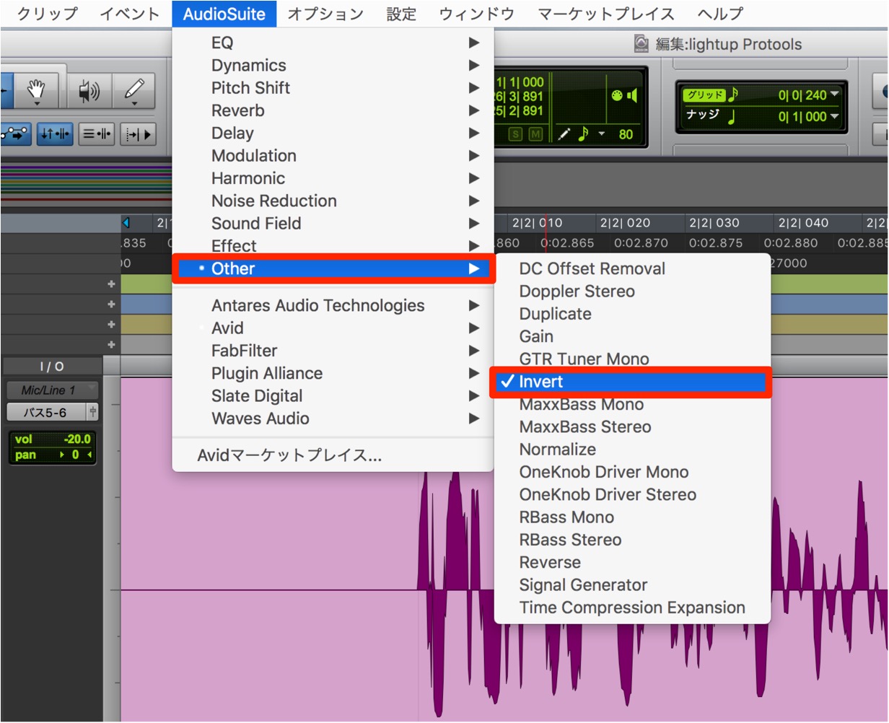
Task: Click the AudioSuite menu
Action: tap(224, 13)
